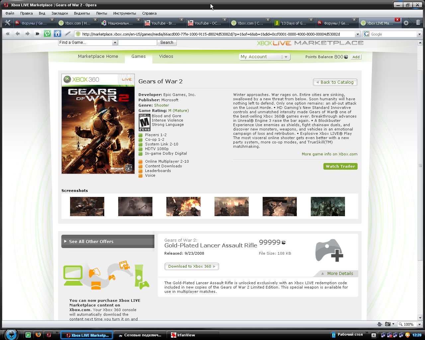Viewport: 425px width, 340px height.
Task: Open the Opera panels wrench icon
Action: (7, 23)
